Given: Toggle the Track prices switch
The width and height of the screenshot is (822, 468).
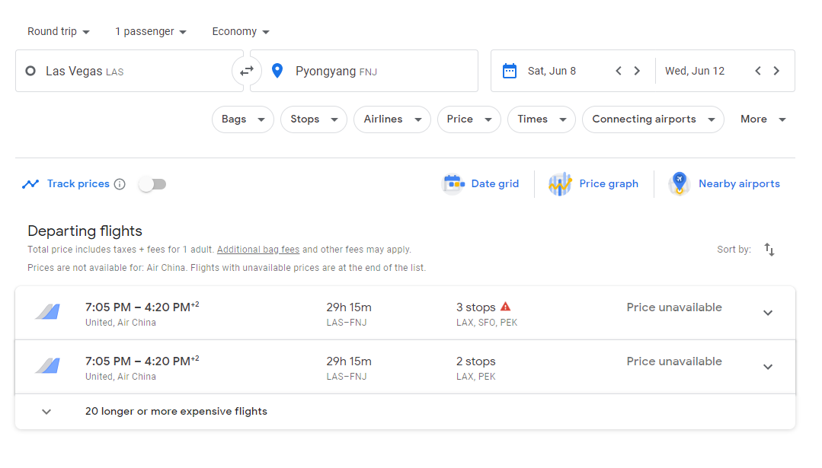Looking at the screenshot, I should (152, 184).
